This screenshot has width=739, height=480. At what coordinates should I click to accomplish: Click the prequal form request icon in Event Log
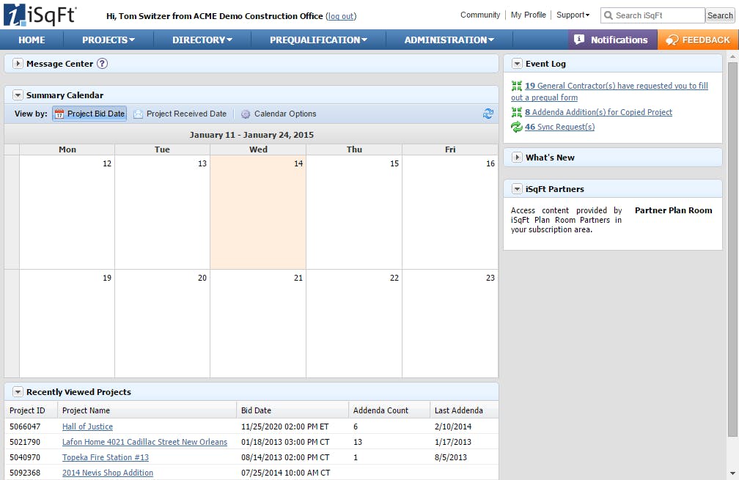pyautogui.click(x=515, y=85)
